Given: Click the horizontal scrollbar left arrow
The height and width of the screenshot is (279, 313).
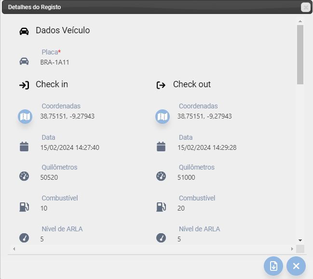Looking at the screenshot, I should pos(14,249).
